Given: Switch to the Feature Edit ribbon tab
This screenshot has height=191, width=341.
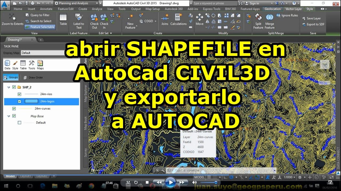Looking at the screenshot, I should (66, 9).
